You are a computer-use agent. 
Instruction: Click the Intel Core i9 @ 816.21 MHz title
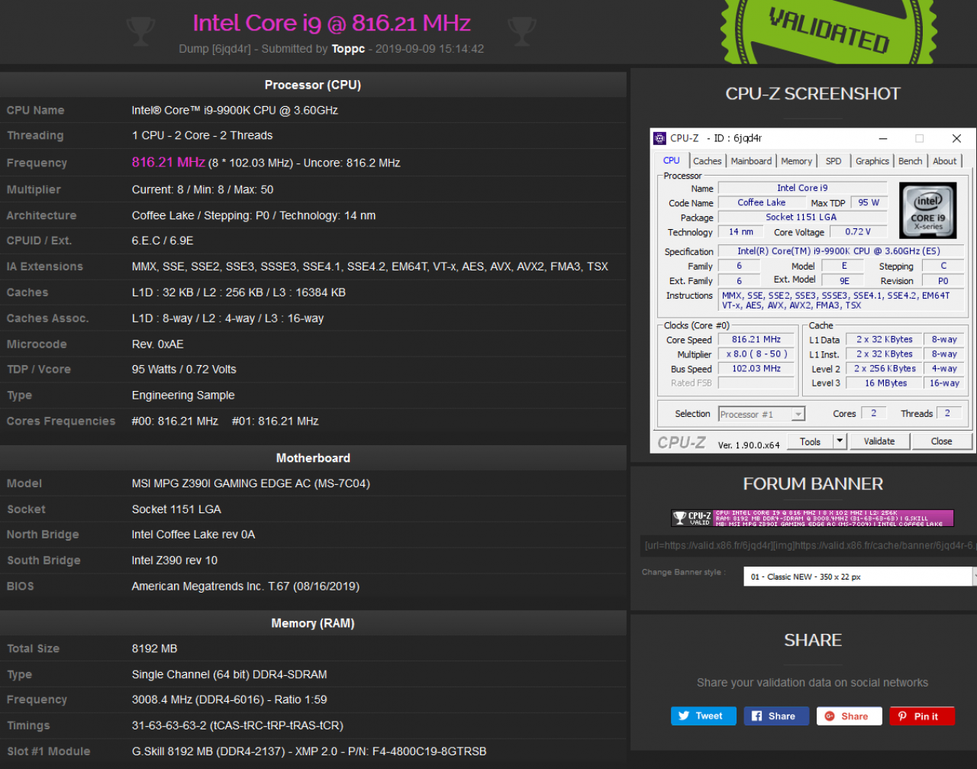click(x=331, y=23)
